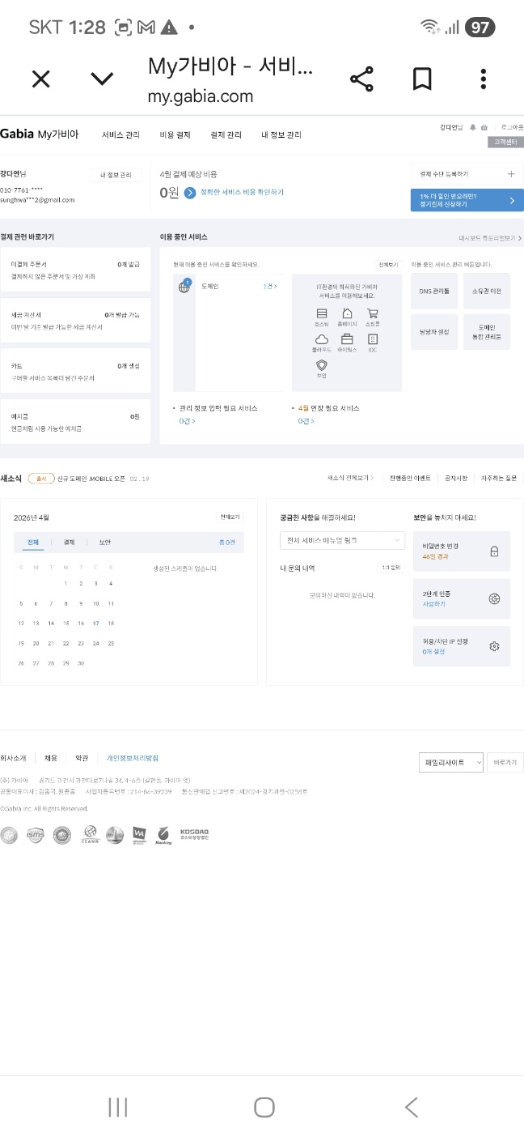The image size is (524, 1137).
Task: Open 0건 under 4월 연장 필요 서비스
Action: click(306, 421)
